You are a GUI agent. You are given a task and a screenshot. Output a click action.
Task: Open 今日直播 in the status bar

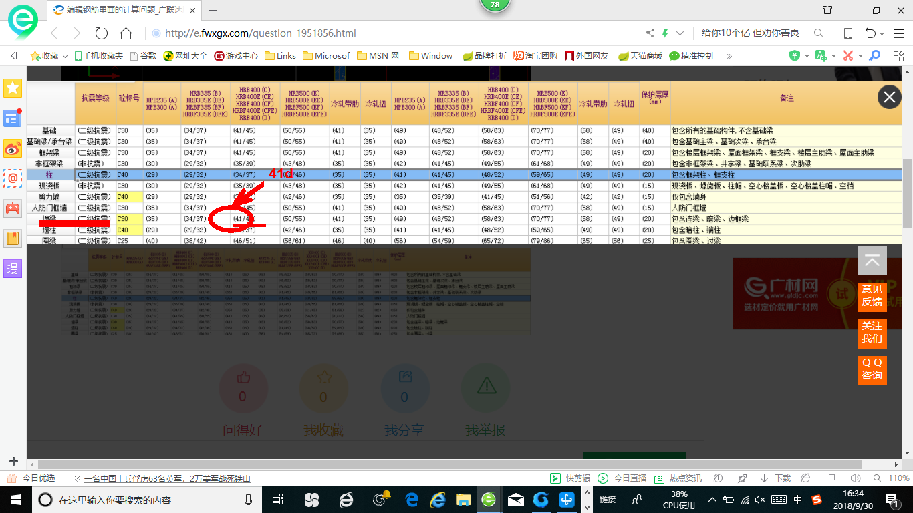[x=622, y=478]
